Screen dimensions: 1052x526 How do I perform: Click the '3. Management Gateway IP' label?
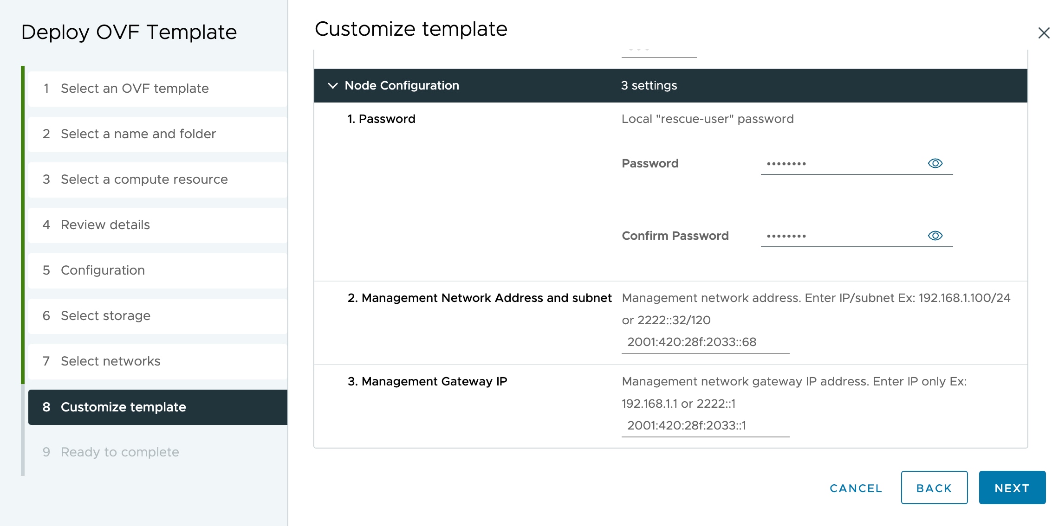pos(427,382)
